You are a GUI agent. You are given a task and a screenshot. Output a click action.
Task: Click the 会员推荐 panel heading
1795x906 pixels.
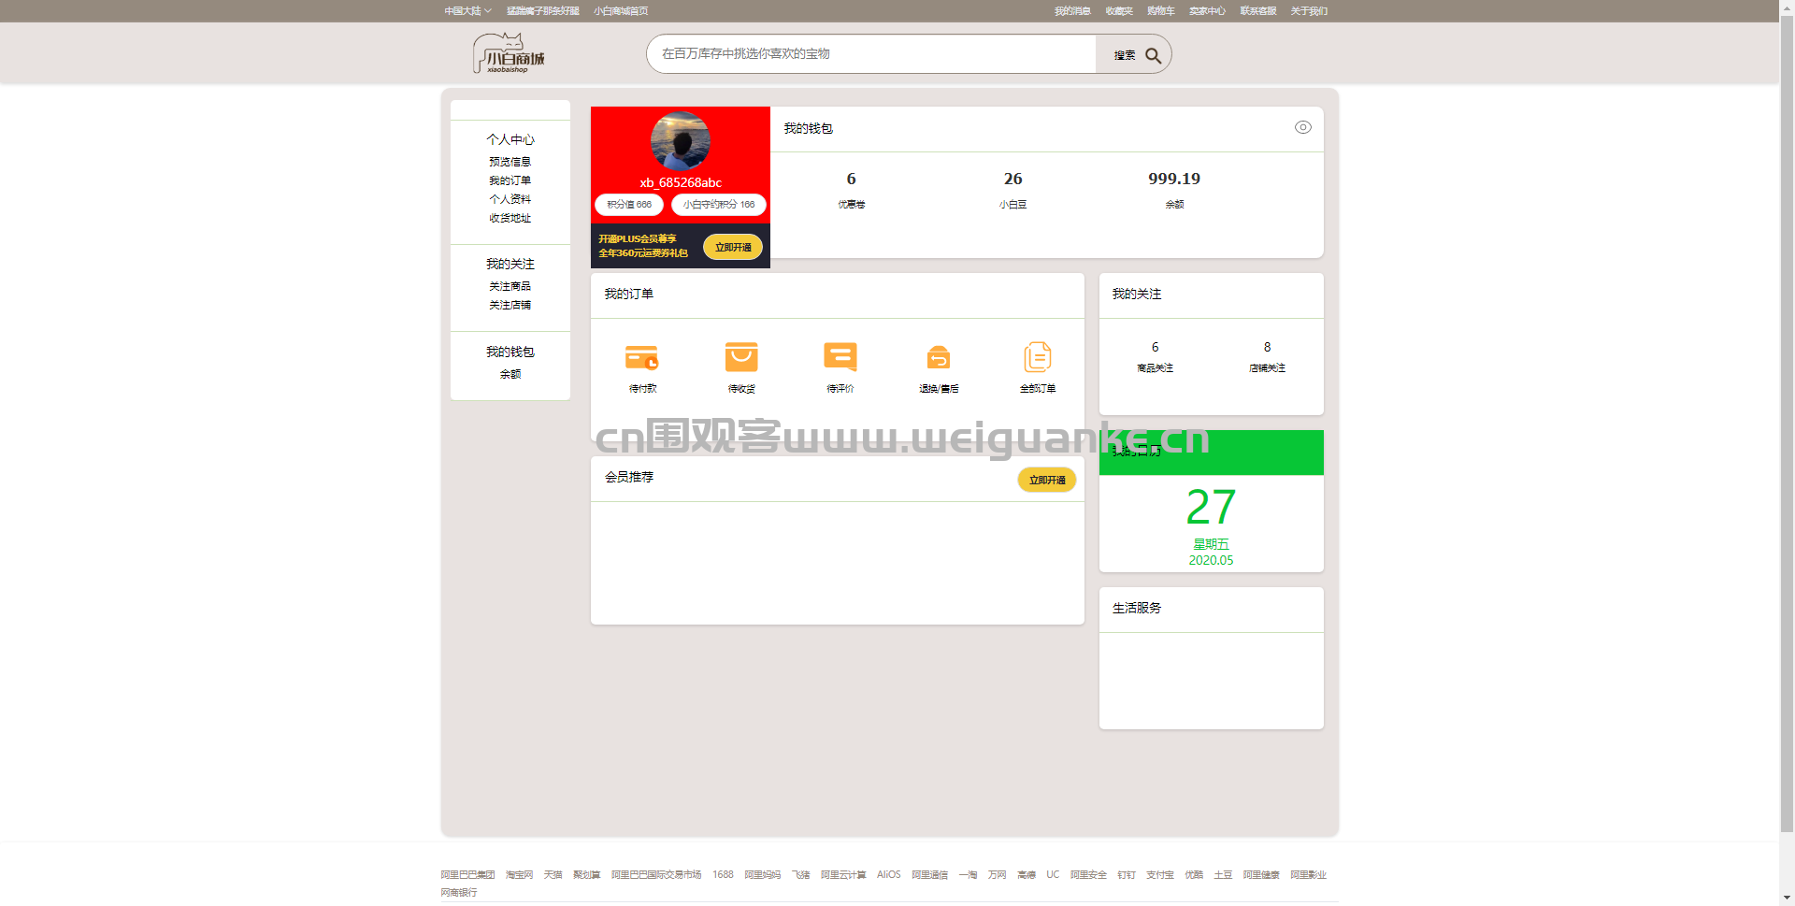(x=629, y=477)
